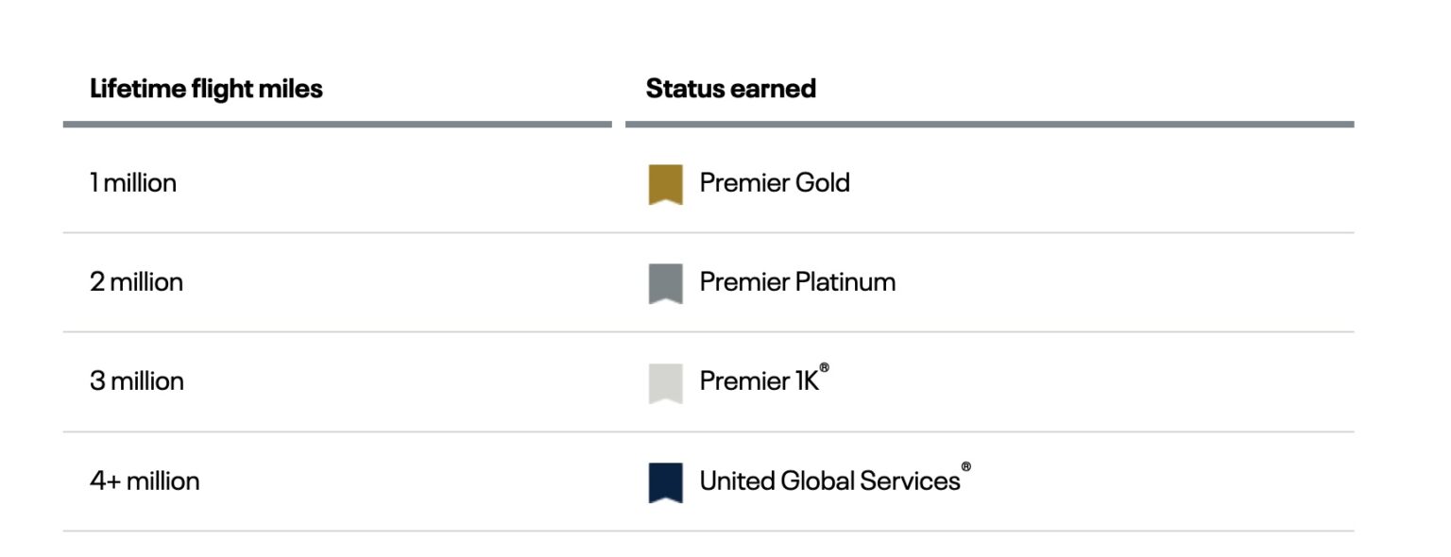Image resolution: width=1451 pixels, height=557 pixels.
Task: Select the "Lifetime flight miles" column header
Action: pos(206,89)
